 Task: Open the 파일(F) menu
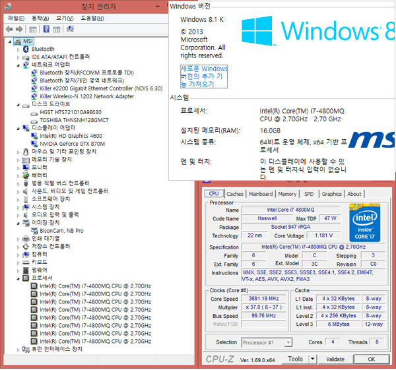click(16, 18)
